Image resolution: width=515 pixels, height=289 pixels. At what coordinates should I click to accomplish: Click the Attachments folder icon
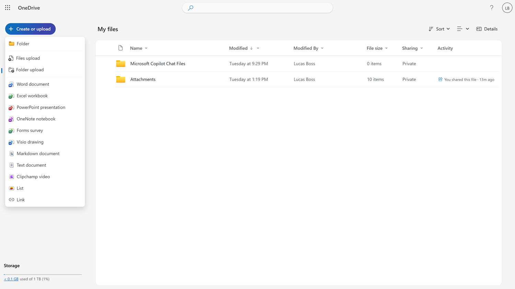(x=121, y=79)
